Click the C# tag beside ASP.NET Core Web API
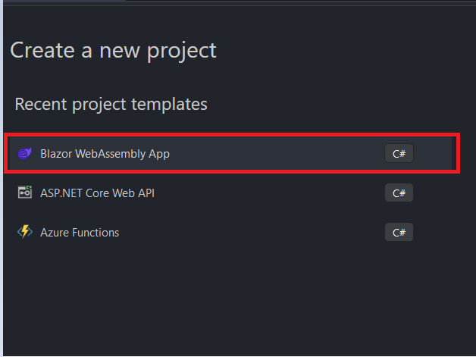The height and width of the screenshot is (357, 476). point(399,193)
